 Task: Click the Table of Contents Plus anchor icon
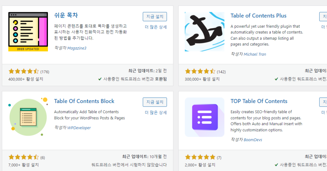click(x=205, y=31)
